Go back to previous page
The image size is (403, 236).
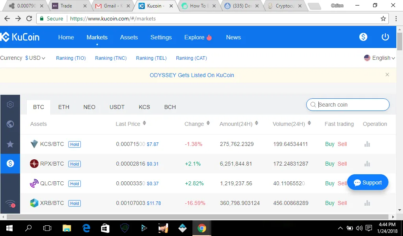(7, 18)
